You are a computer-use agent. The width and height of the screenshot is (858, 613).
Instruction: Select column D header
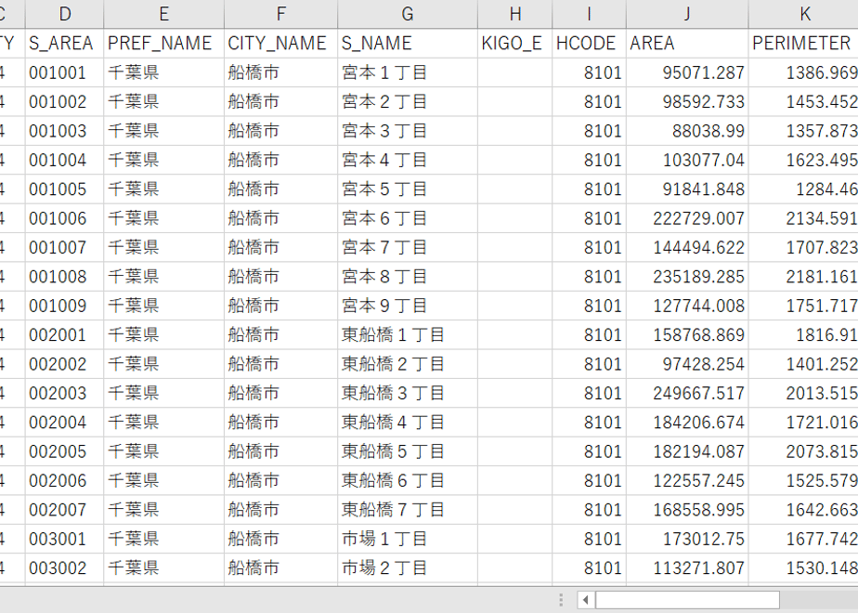[x=65, y=14]
